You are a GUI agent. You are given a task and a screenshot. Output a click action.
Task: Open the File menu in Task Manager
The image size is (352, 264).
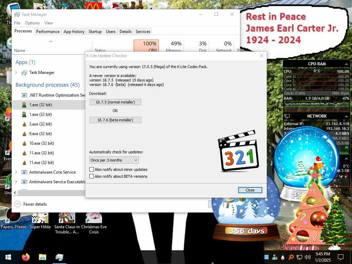click(x=17, y=23)
